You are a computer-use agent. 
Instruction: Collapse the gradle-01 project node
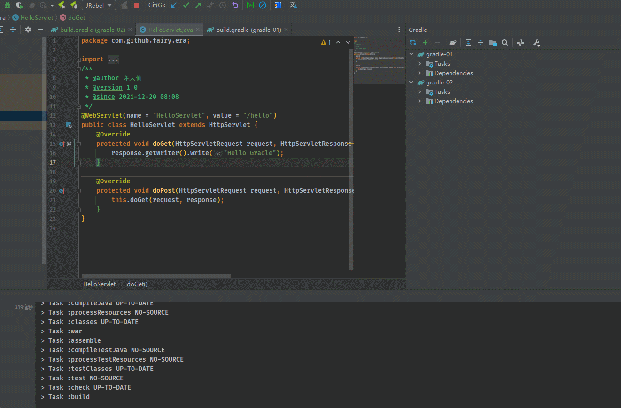[412, 54]
